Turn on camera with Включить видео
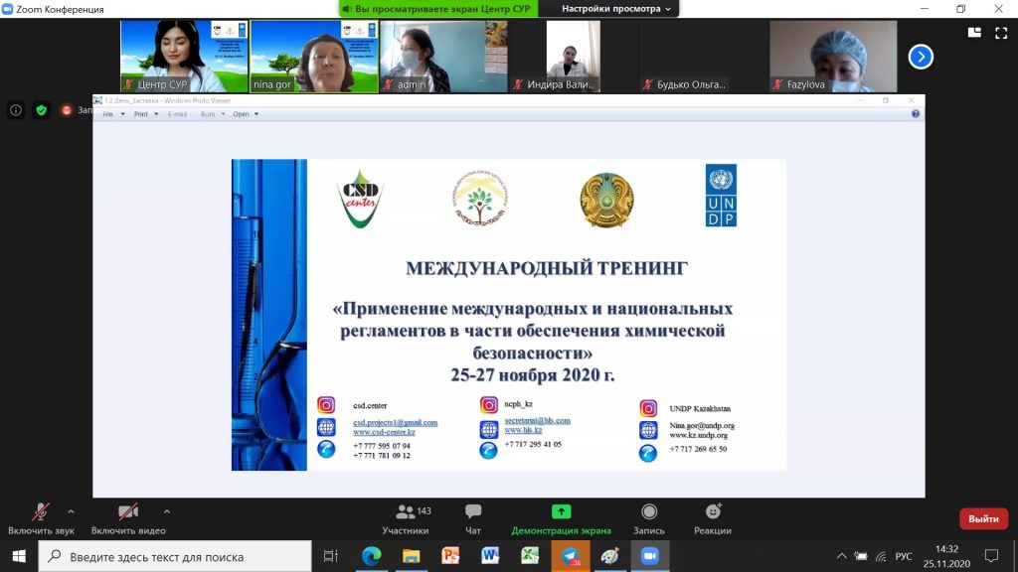Viewport: 1018px width, 572px height. click(x=127, y=518)
